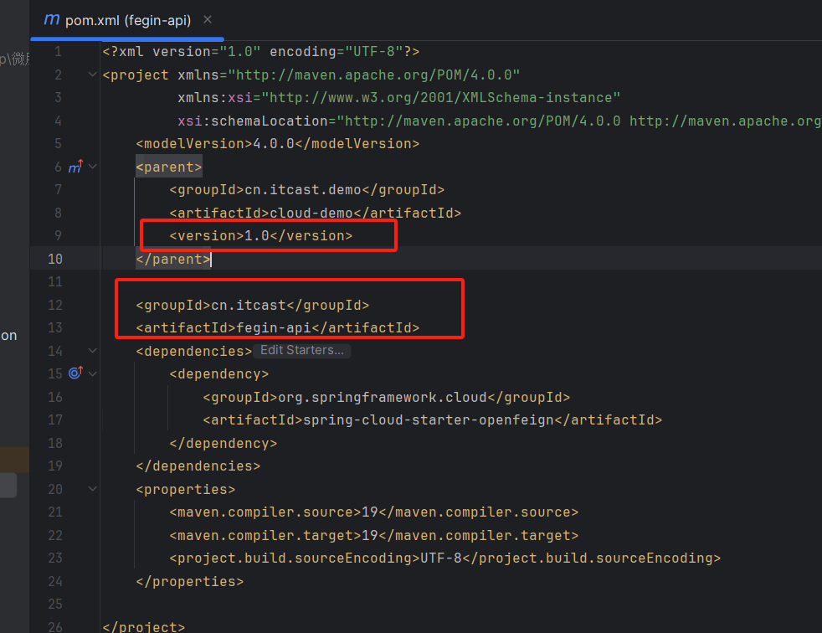Click the closing dependencies tag on line 19

pos(198,466)
